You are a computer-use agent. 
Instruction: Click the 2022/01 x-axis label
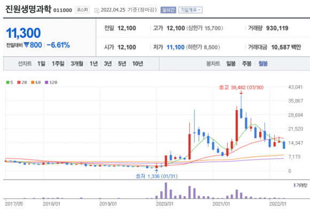click(277, 204)
